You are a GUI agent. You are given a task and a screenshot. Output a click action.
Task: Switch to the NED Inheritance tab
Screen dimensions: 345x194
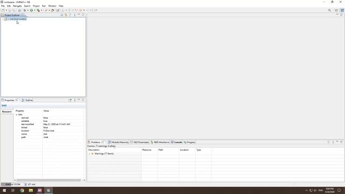tap(160, 142)
